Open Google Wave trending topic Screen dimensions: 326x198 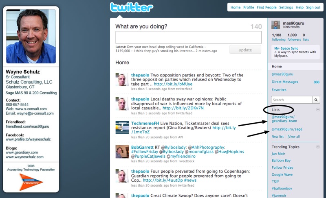pos(282,174)
